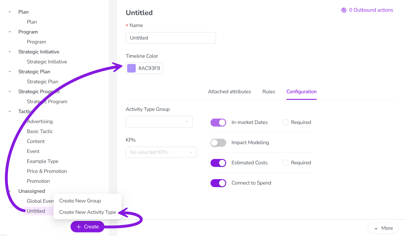Toggle the In-market Dates switch

[x=218, y=123]
